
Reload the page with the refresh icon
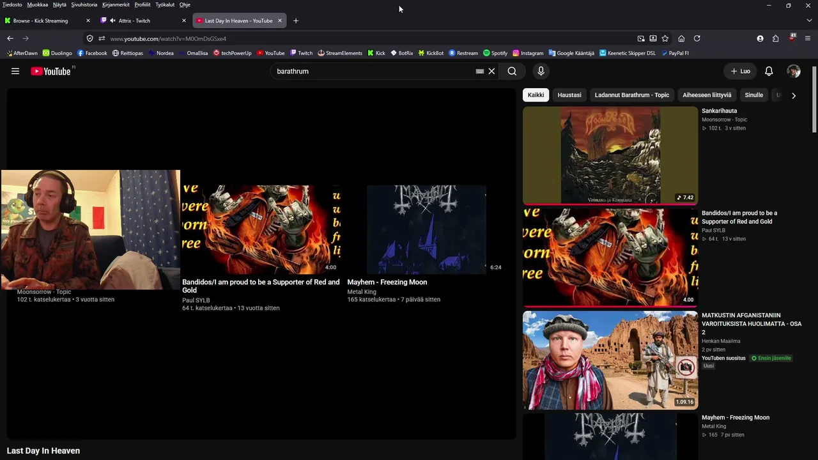click(697, 38)
